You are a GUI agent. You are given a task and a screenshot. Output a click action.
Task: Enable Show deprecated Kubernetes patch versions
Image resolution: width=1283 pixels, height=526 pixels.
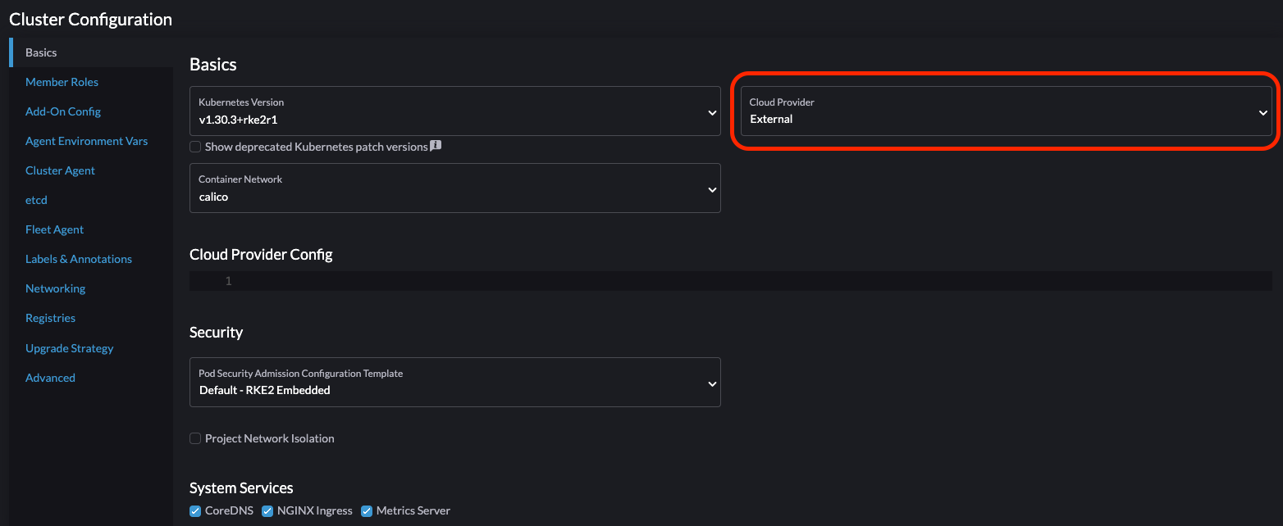(195, 147)
